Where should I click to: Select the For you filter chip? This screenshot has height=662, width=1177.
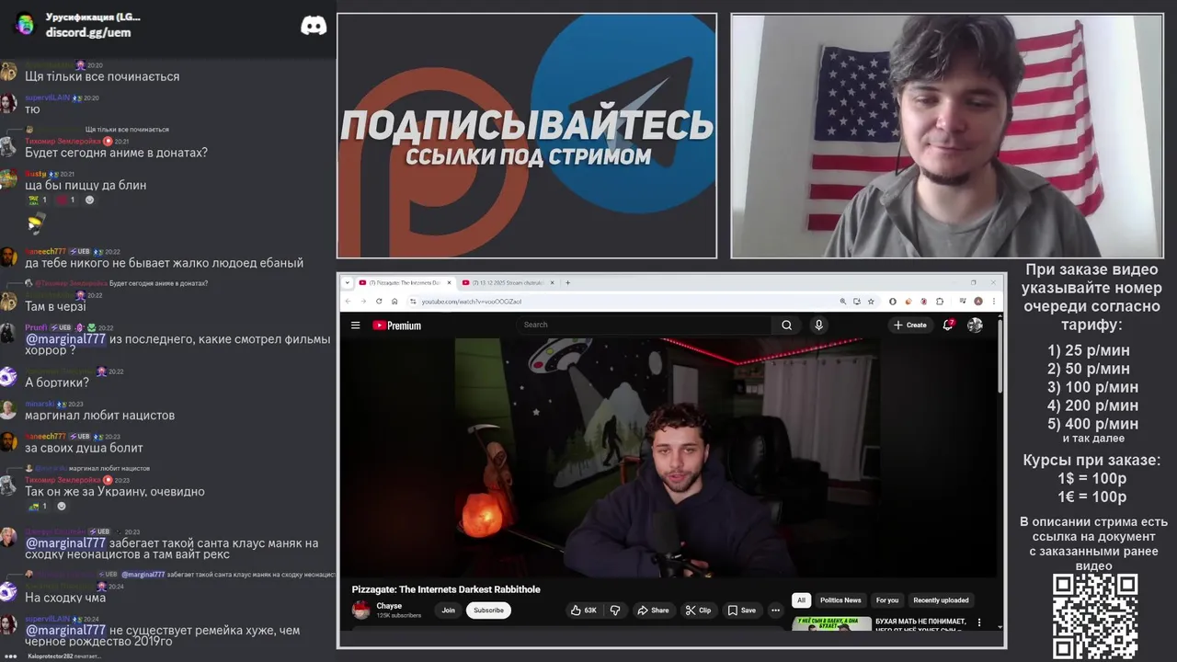(887, 600)
